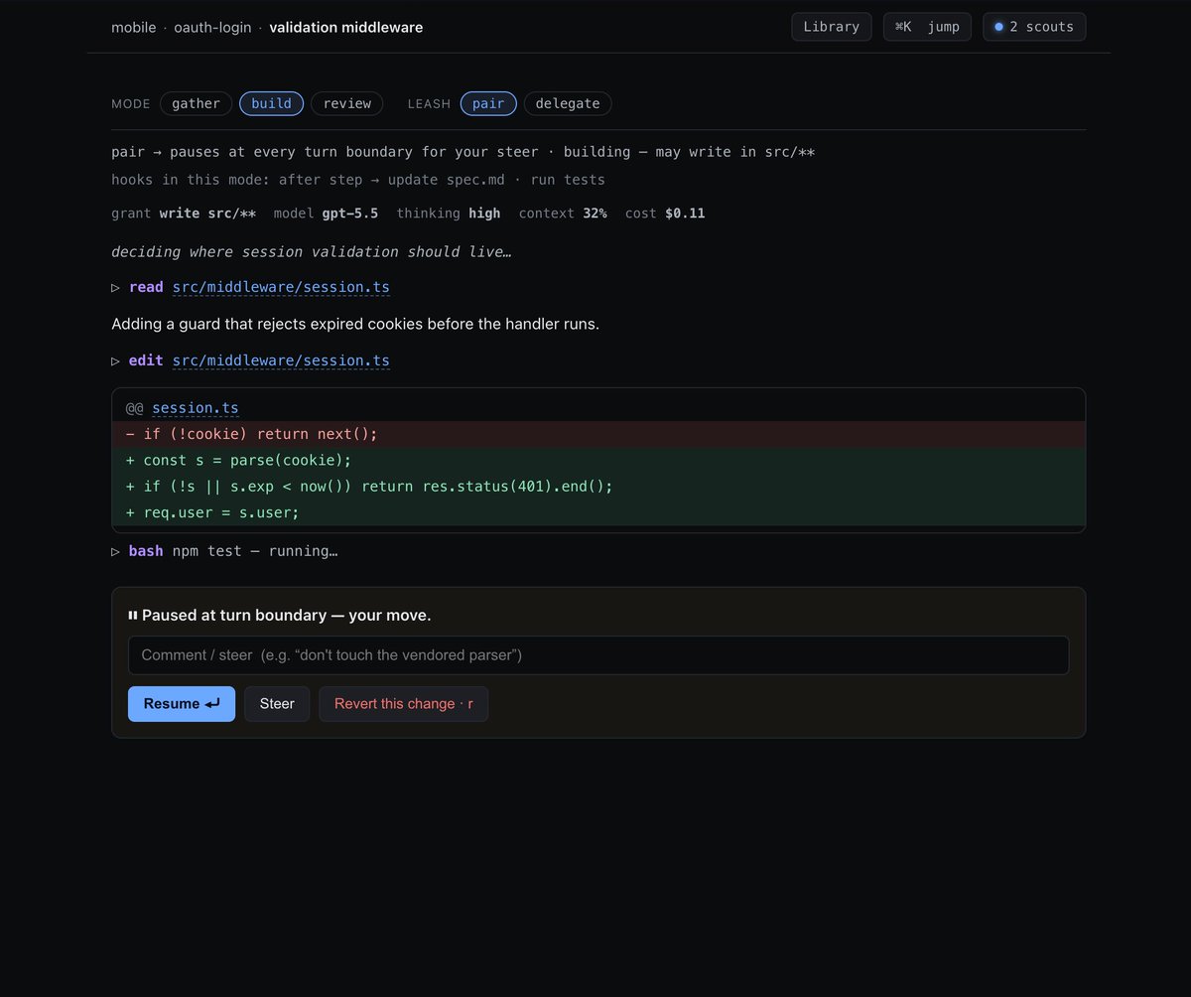
Task: Click the 'hooks in this mode' line
Action: 358,180
